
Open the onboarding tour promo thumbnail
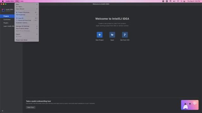[x=190, y=105]
